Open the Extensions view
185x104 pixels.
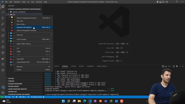3,35
